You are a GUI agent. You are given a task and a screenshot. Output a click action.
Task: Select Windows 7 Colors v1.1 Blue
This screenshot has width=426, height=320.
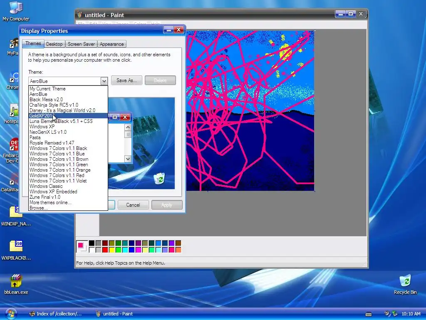coord(68,154)
